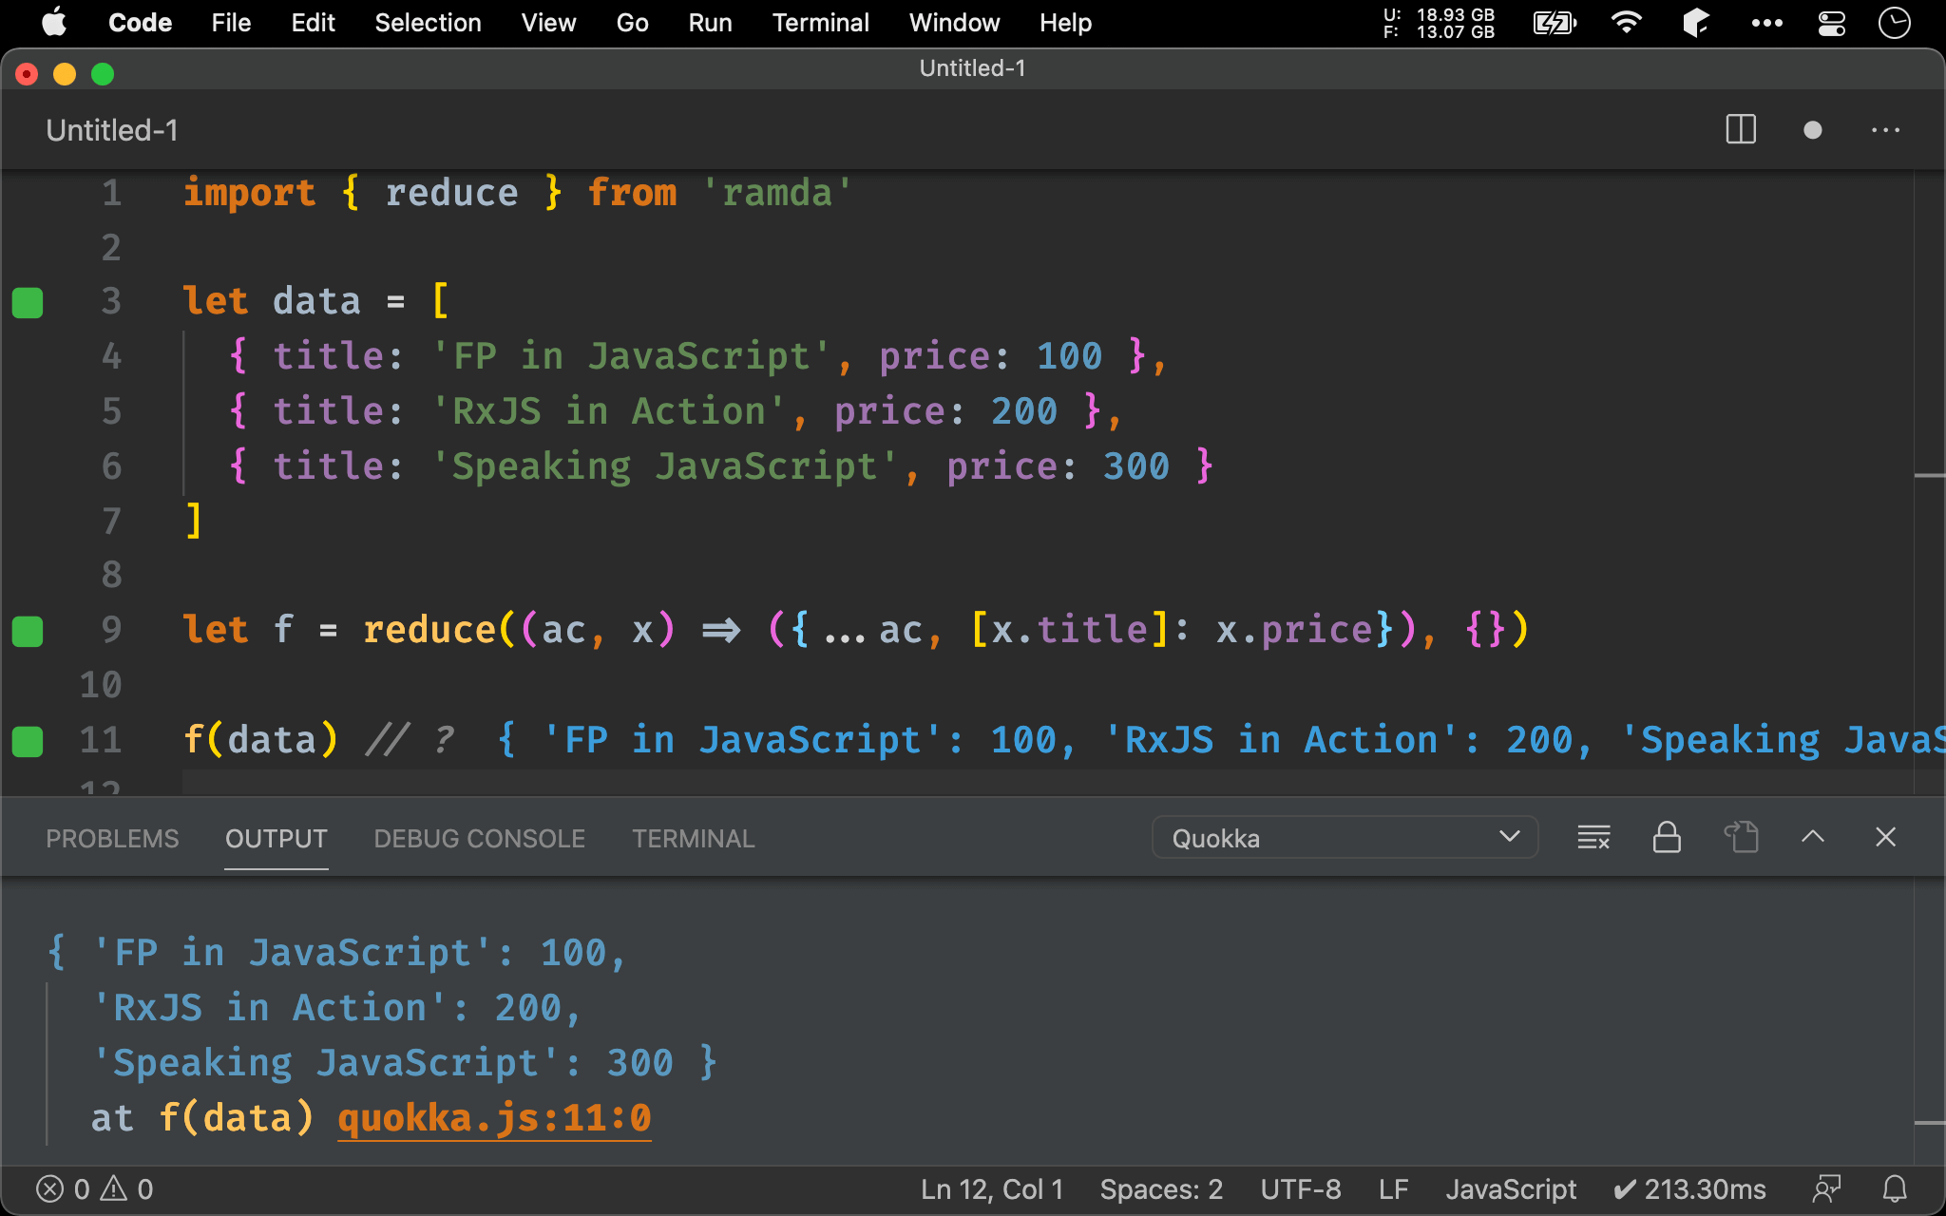The image size is (1946, 1216).
Task: Click the more actions ellipsis menu
Action: click(1886, 127)
